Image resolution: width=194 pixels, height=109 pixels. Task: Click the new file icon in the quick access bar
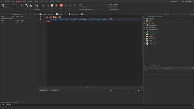point(6,1)
